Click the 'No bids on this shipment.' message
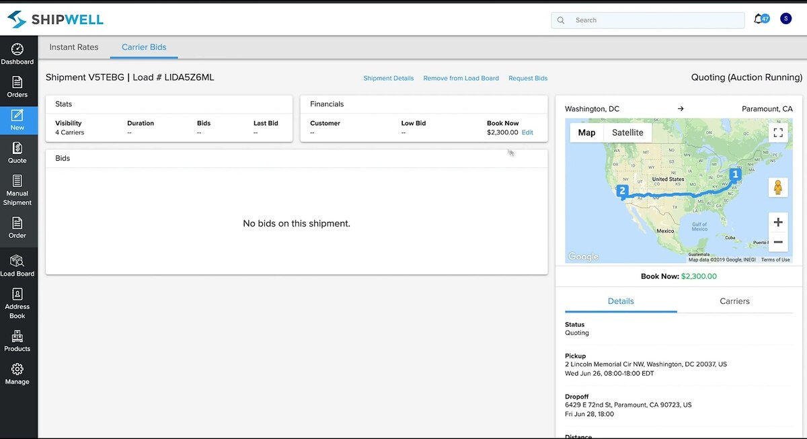 tap(297, 223)
